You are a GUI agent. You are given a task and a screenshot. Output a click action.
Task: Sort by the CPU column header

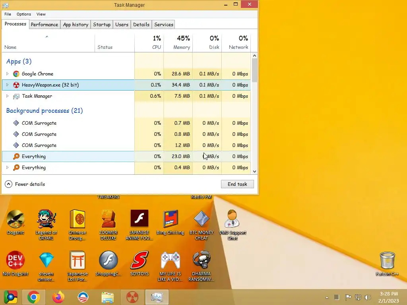pyautogui.click(x=149, y=43)
